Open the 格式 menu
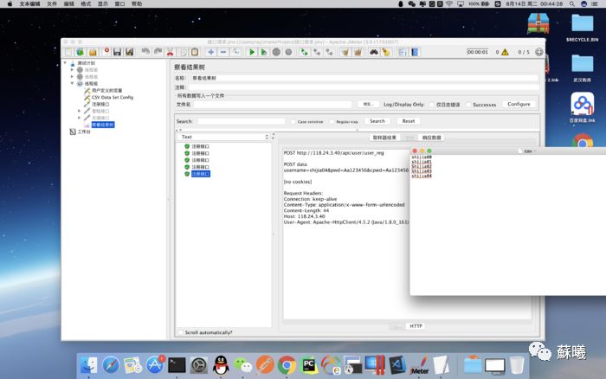The width and height of the screenshot is (606, 379). pyautogui.click(x=86, y=3)
